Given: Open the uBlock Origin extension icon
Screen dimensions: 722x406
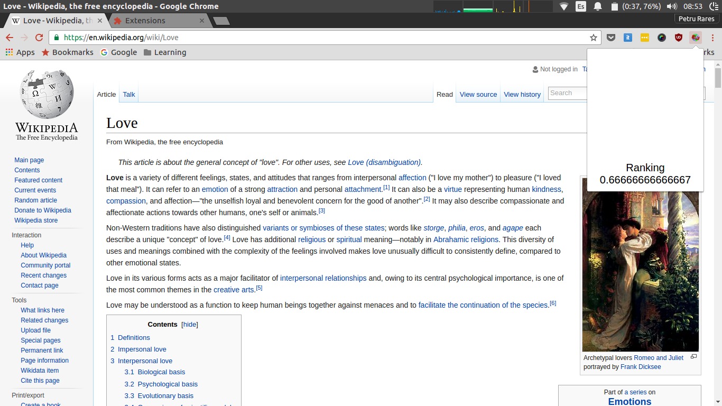Looking at the screenshot, I should tap(679, 38).
